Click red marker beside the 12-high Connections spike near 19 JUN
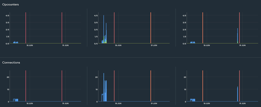The height and width of the screenshot is (107, 261). point(239,86)
